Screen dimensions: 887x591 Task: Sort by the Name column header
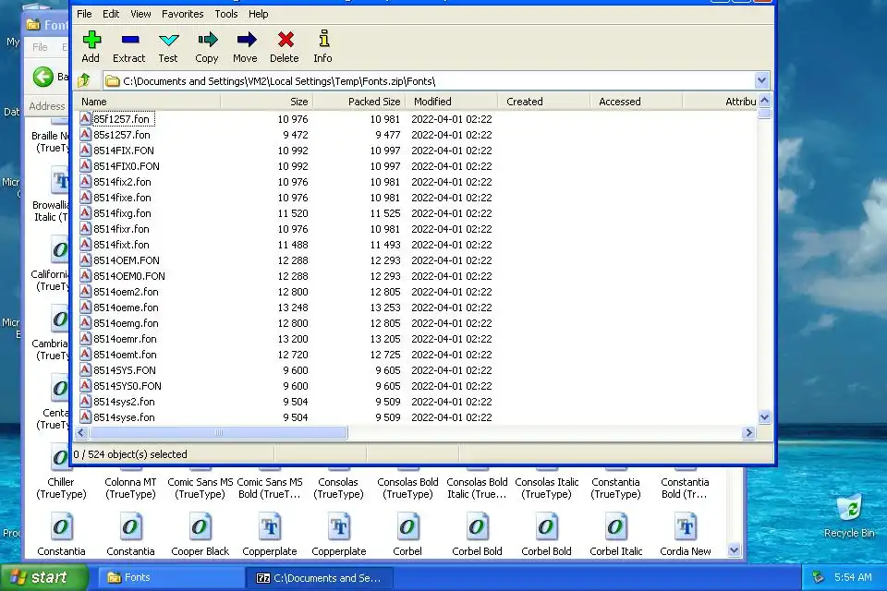[147, 102]
